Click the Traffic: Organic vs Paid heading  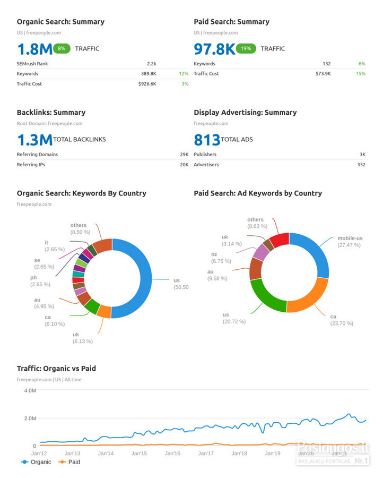56,369
